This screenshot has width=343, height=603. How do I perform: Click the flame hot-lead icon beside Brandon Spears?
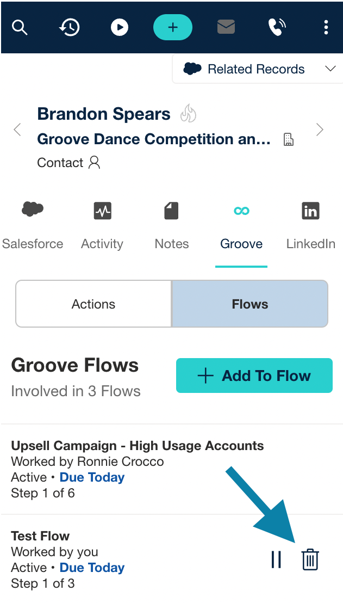tap(188, 113)
